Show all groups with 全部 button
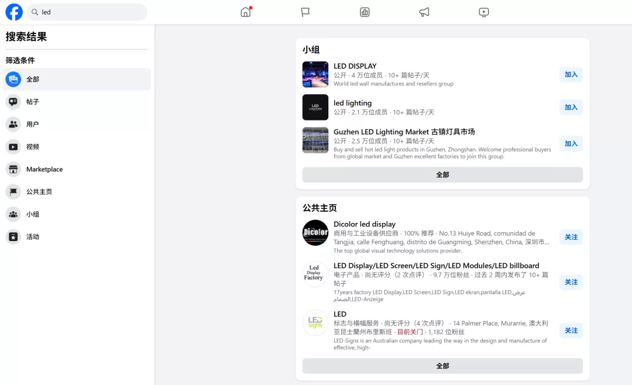632x385 pixels. (x=442, y=174)
